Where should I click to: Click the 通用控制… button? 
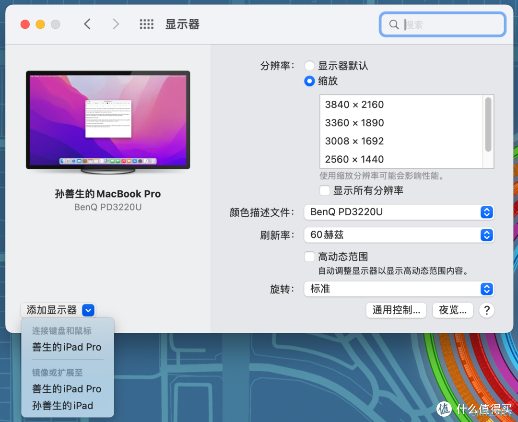click(396, 310)
